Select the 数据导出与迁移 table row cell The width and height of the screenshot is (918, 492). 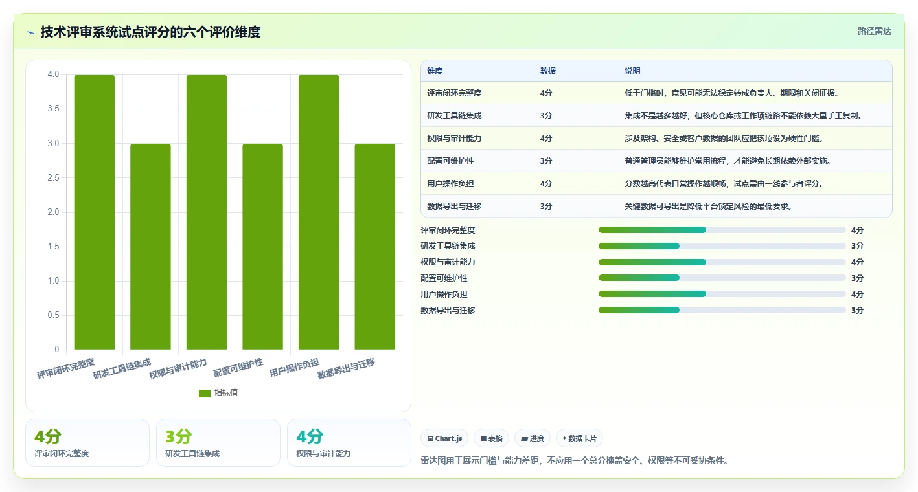pyautogui.click(x=454, y=207)
